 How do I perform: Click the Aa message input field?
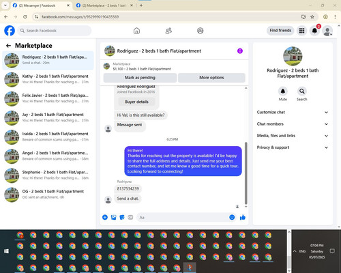182,217
